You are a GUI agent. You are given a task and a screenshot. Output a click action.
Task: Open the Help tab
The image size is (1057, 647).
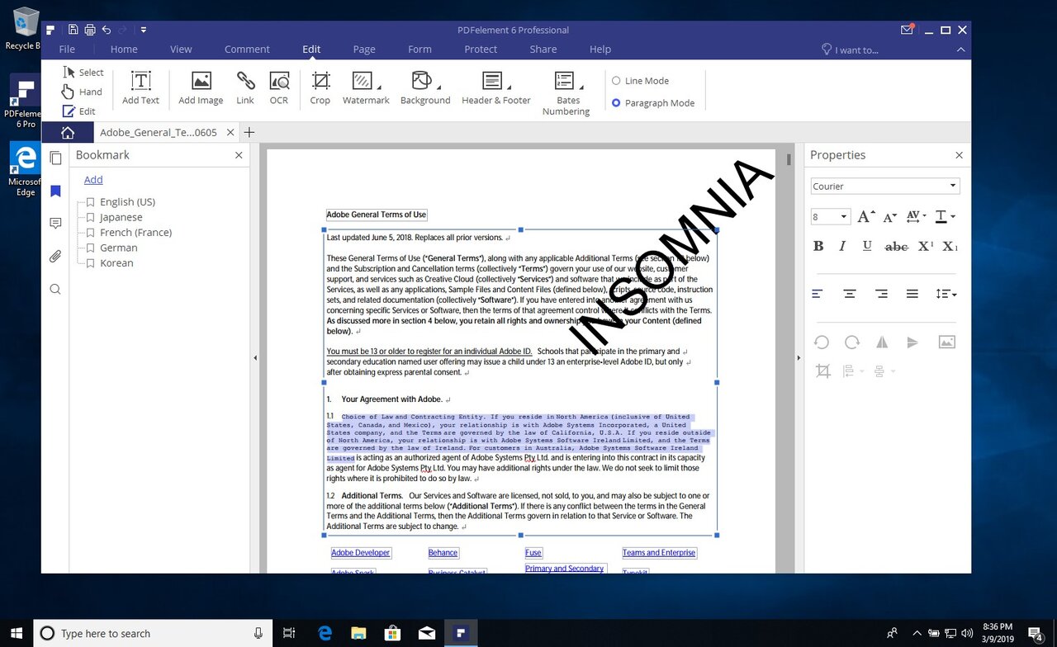(x=600, y=50)
